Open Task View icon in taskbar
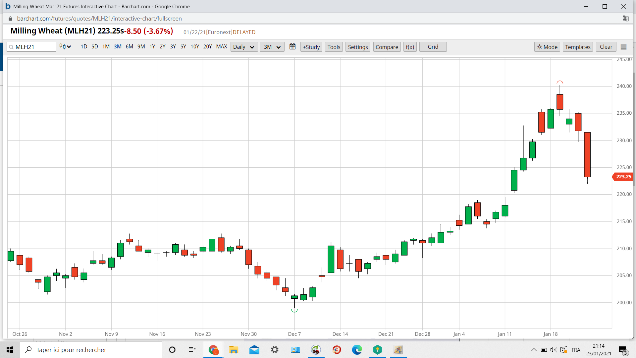 point(192,350)
